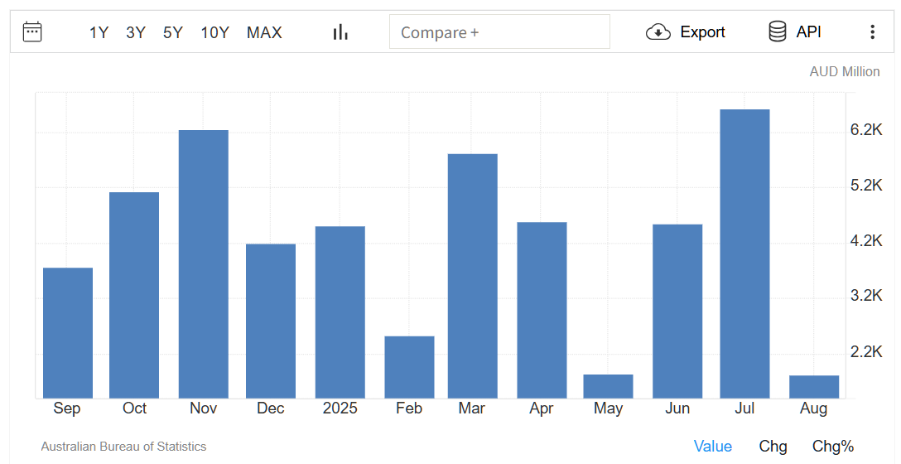Switch to Chg display mode
The height and width of the screenshot is (464, 901).
pos(773,446)
